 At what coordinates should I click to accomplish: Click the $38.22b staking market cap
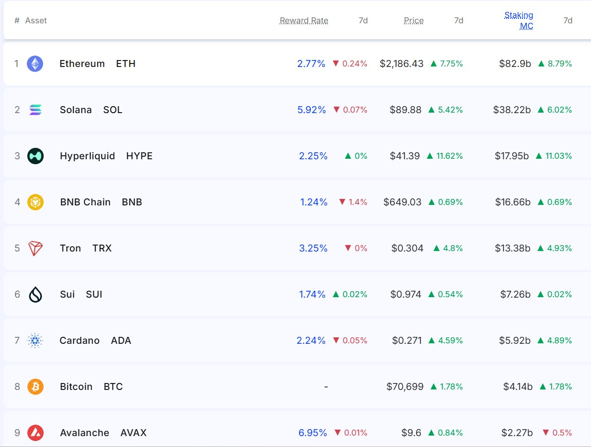tap(512, 110)
